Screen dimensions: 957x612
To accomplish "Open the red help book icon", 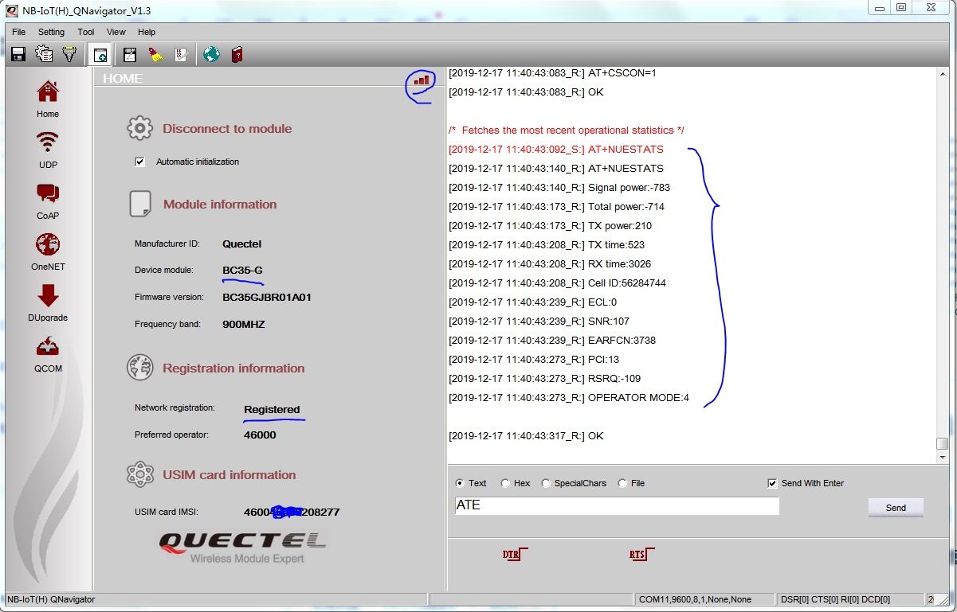I will click(x=237, y=55).
